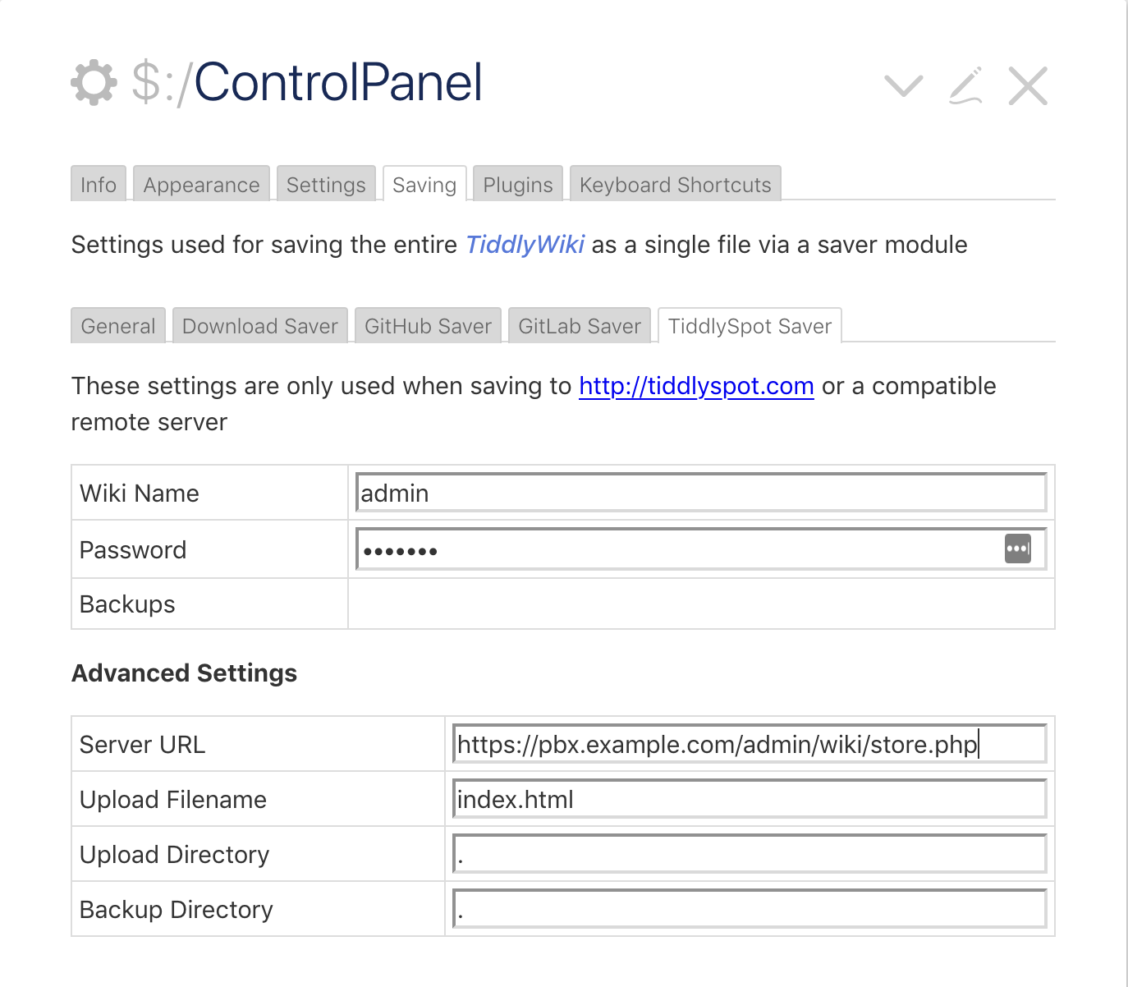Image resolution: width=1128 pixels, height=987 pixels.
Task: Click the Upload Filename label cell
Action: click(x=259, y=799)
